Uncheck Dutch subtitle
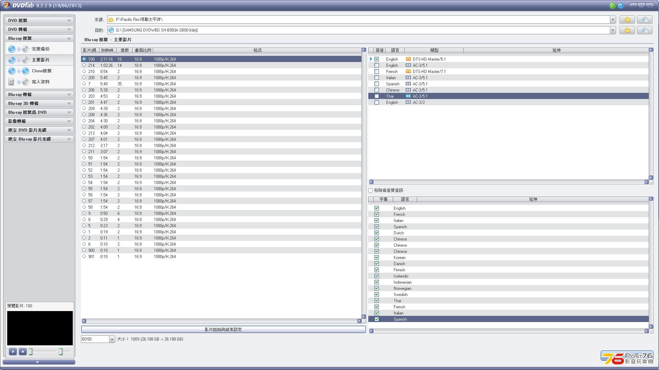 click(x=377, y=233)
